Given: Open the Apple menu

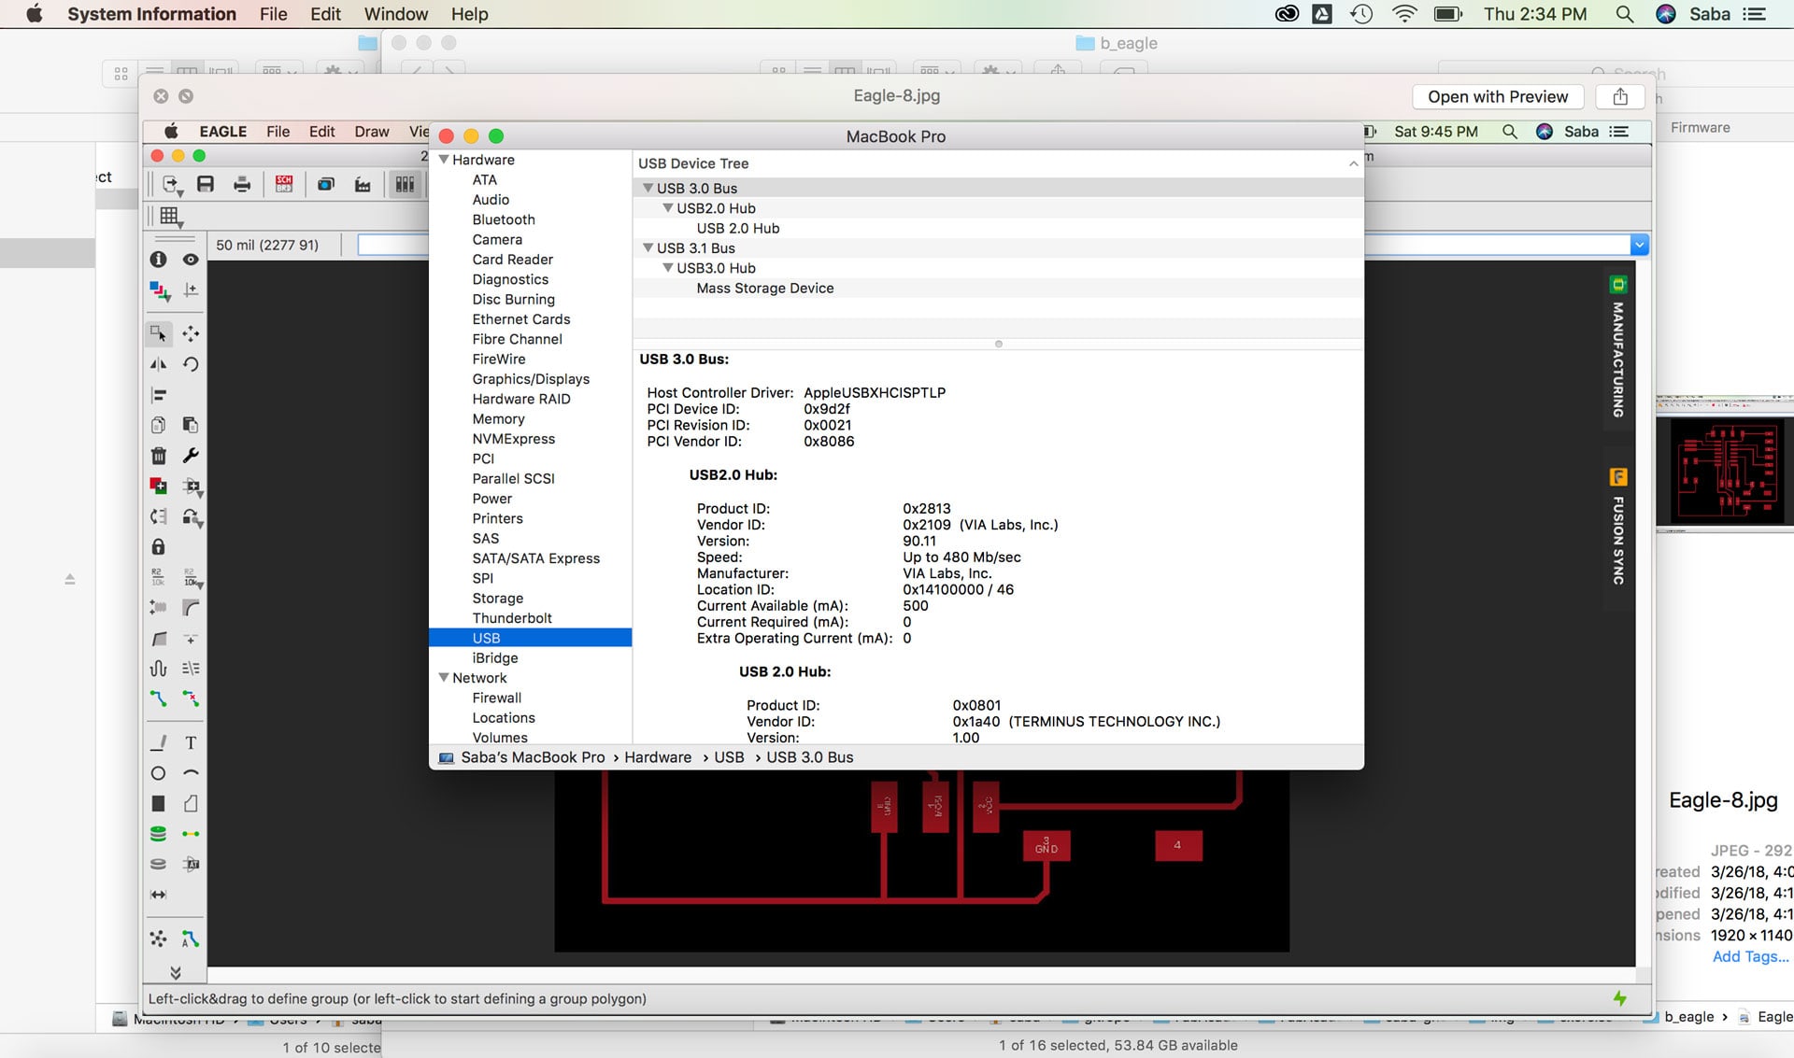Looking at the screenshot, I should click(35, 14).
